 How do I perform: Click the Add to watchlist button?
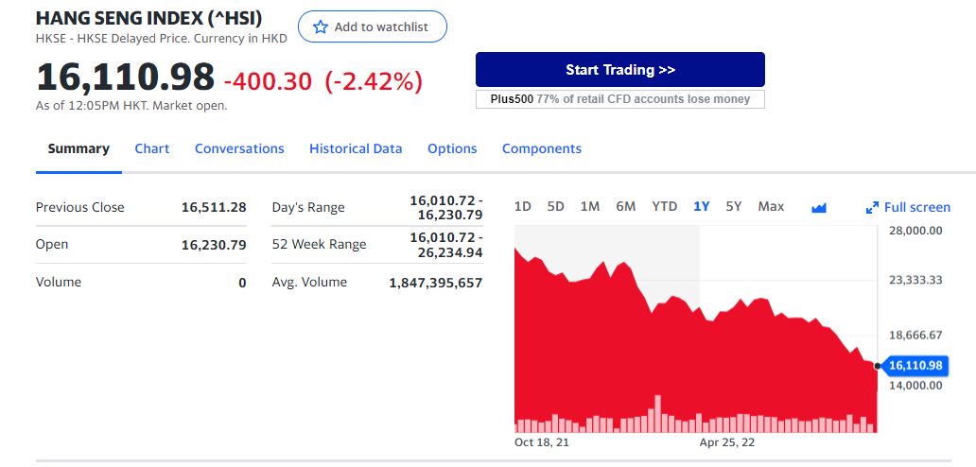coord(373,26)
